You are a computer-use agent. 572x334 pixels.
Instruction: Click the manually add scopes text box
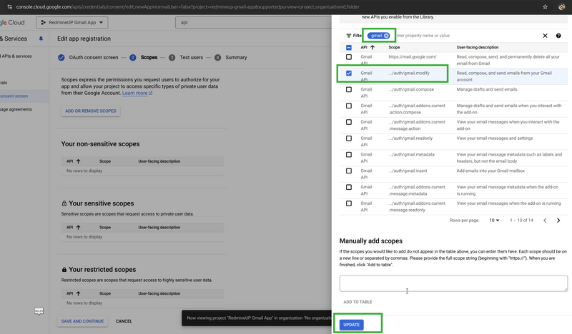[453, 283]
